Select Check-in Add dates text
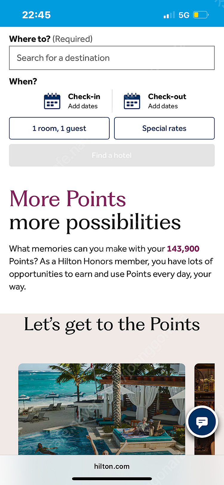 pos(83,106)
